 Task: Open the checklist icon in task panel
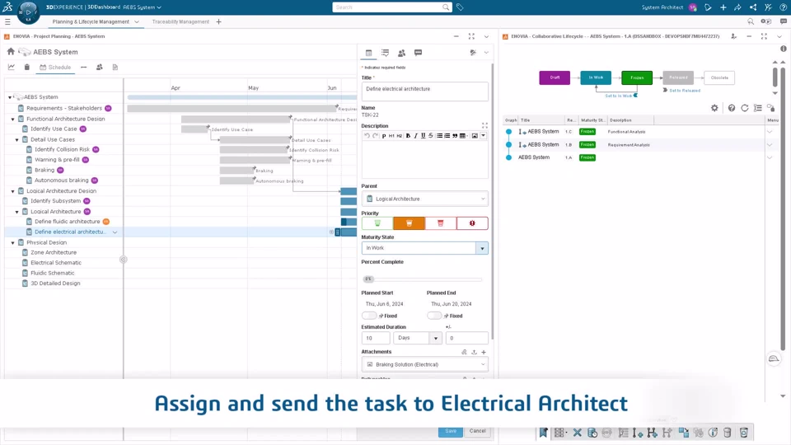[385, 53]
